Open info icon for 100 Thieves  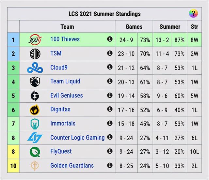coord(110,39)
